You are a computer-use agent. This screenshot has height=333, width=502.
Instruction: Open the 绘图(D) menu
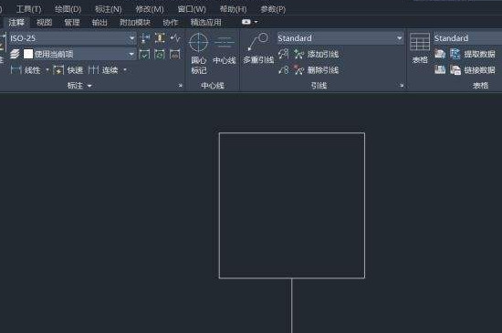click(x=68, y=9)
